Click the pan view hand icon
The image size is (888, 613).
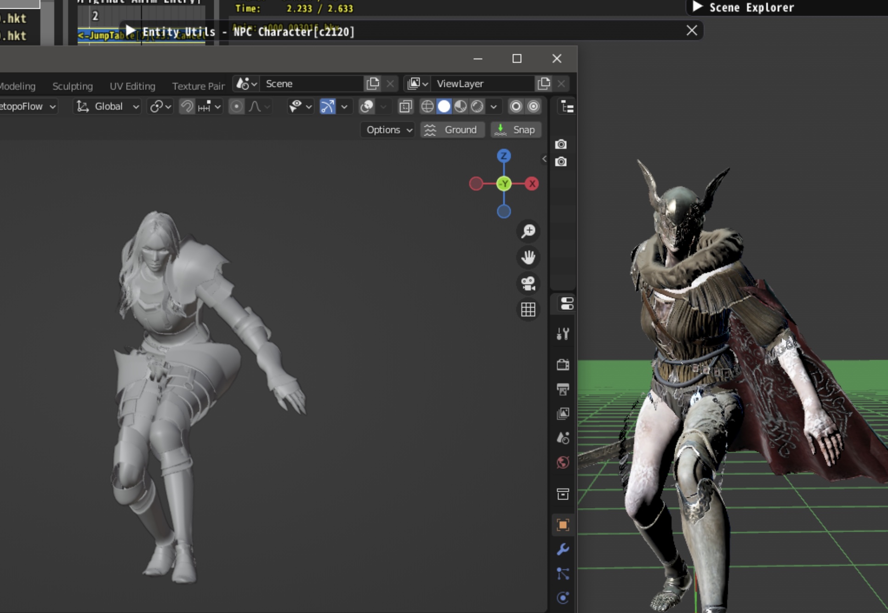pyautogui.click(x=528, y=257)
